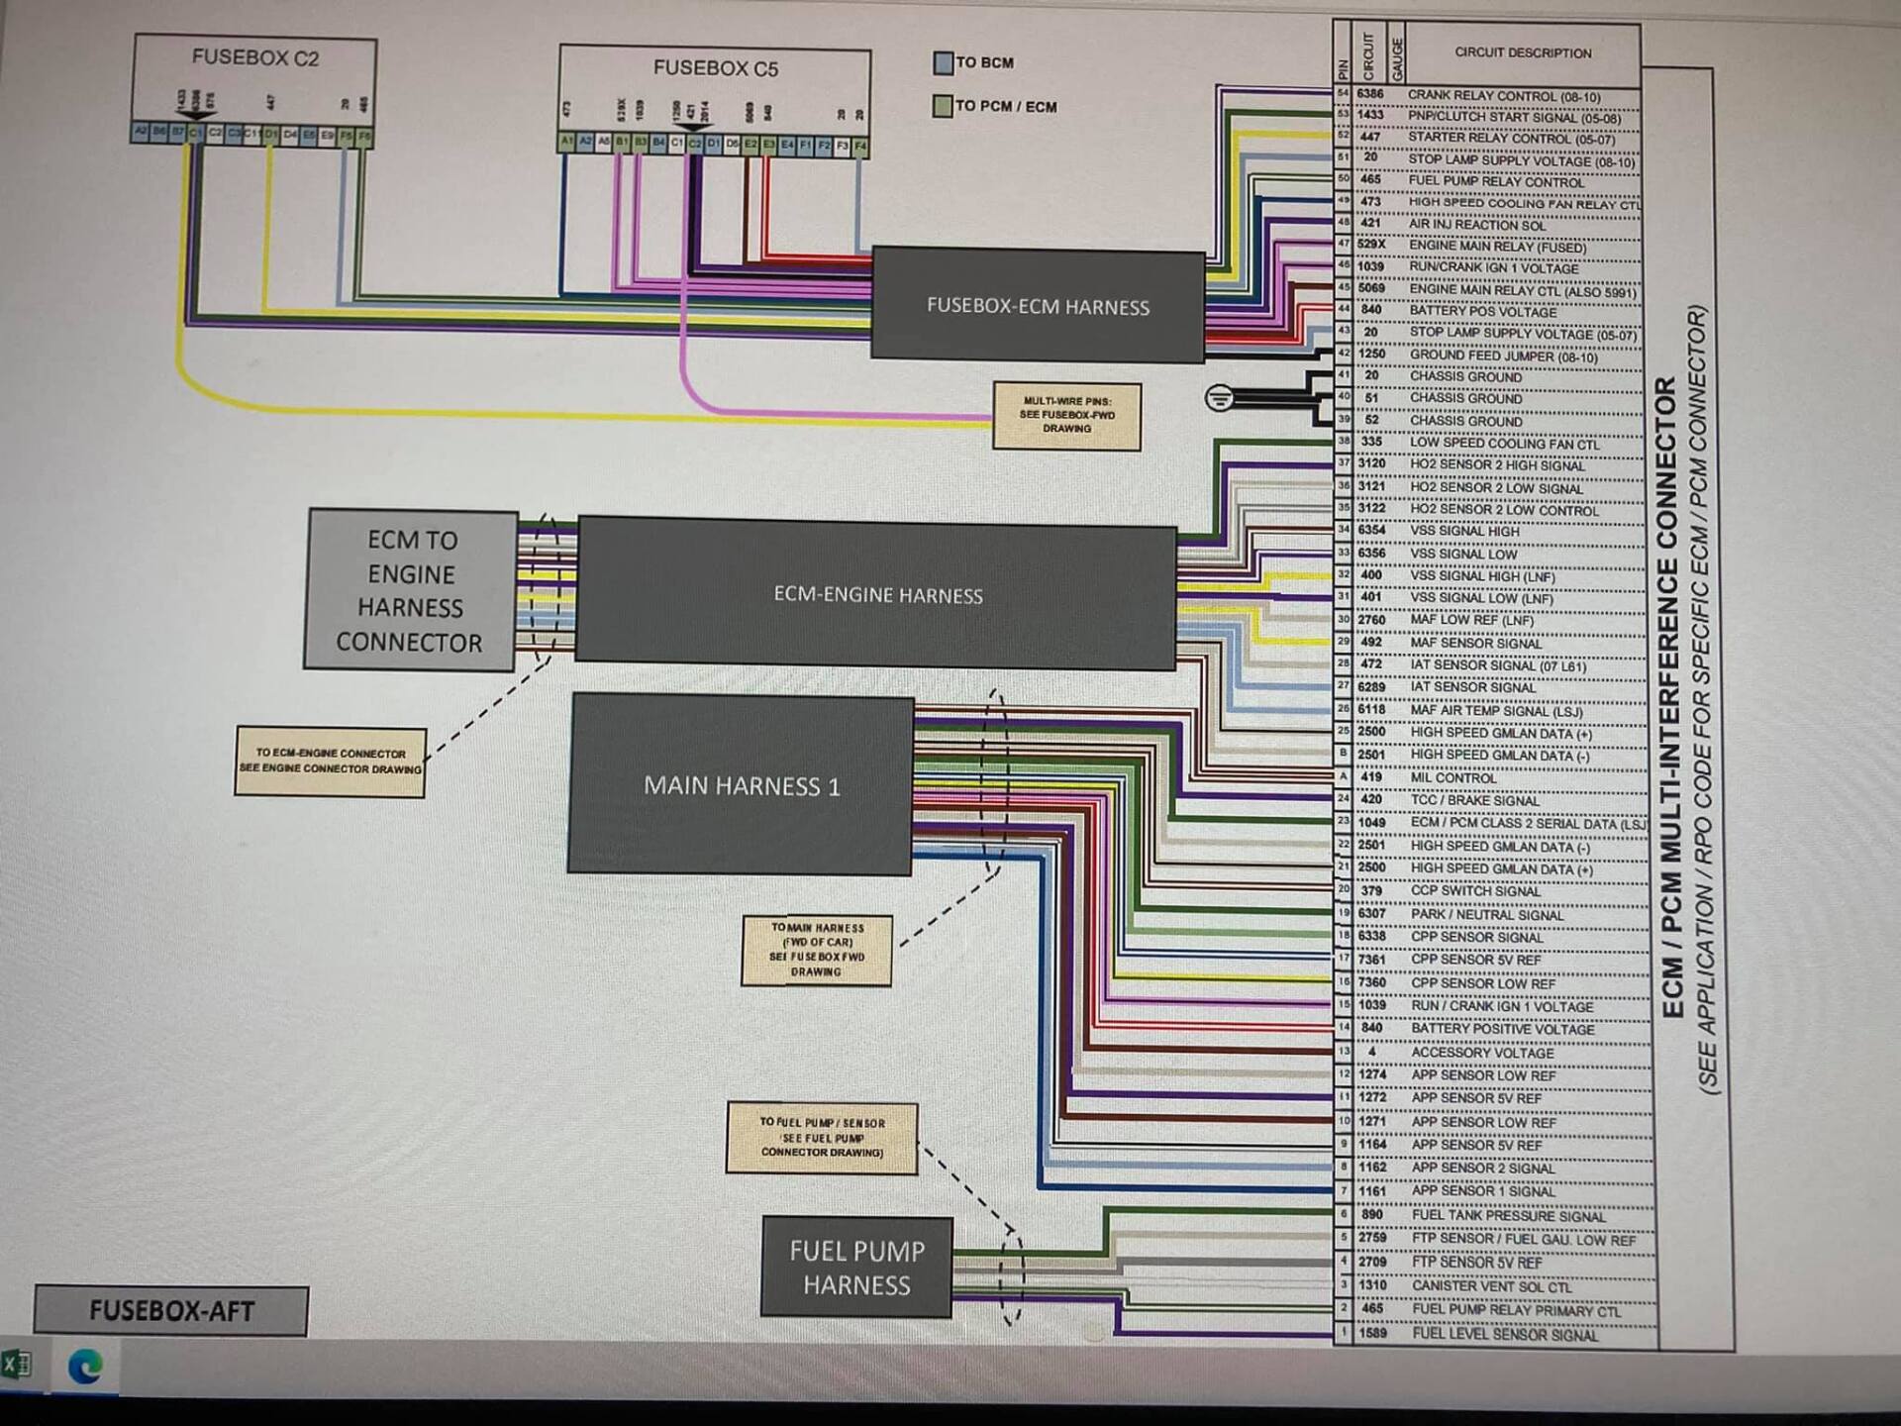This screenshot has width=1901, height=1426.
Task: Click the FUEL PUMP HARNESS block
Action: (856, 1268)
